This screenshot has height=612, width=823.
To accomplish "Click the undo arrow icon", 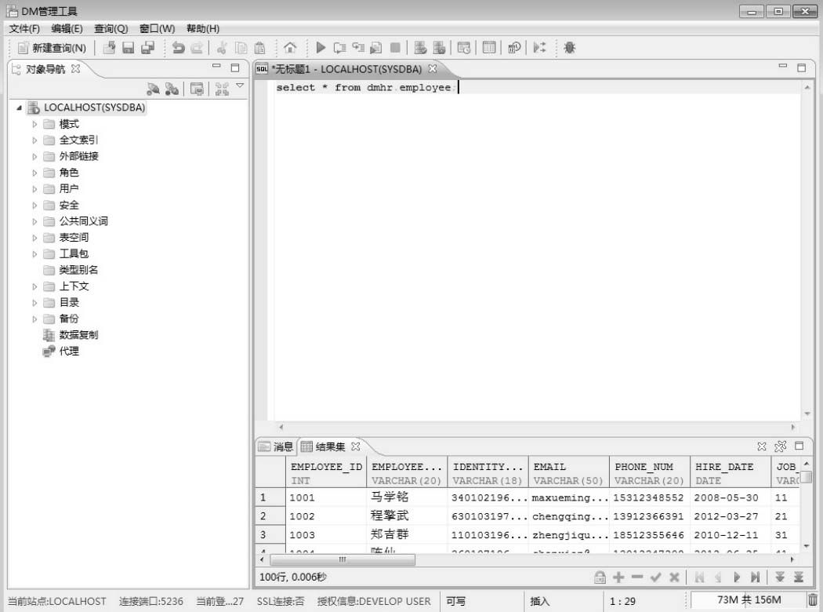I will coord(178,48).
